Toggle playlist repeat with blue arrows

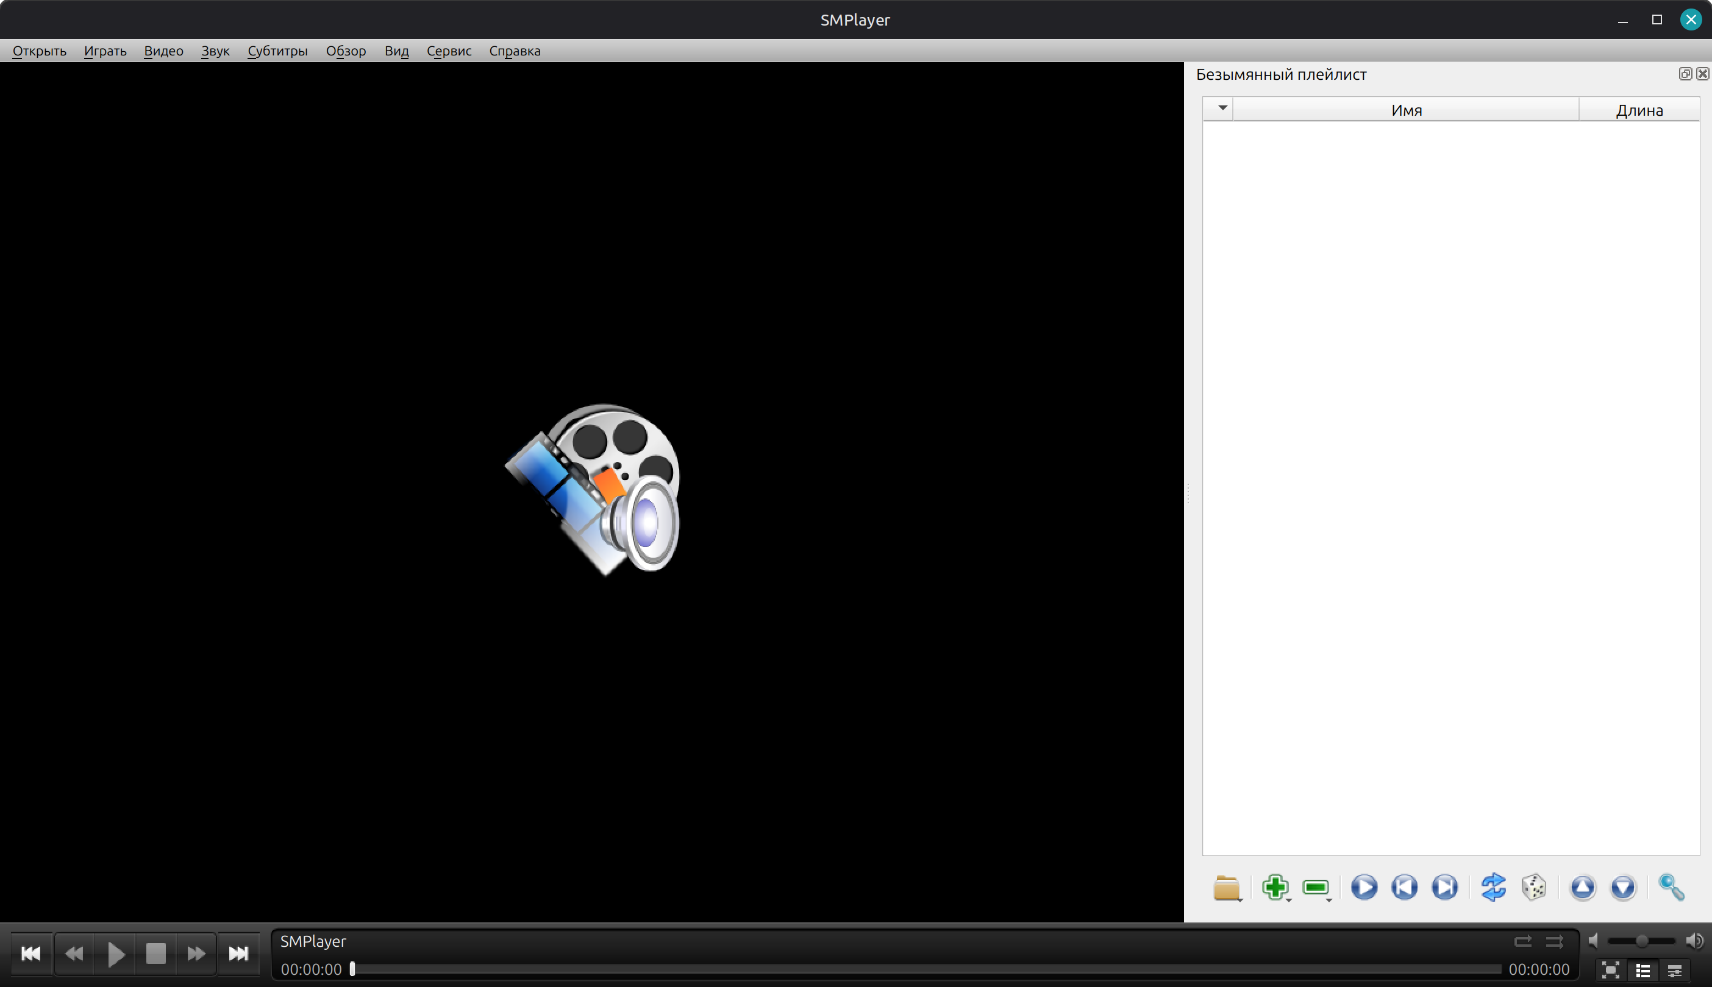(1494, 887)
